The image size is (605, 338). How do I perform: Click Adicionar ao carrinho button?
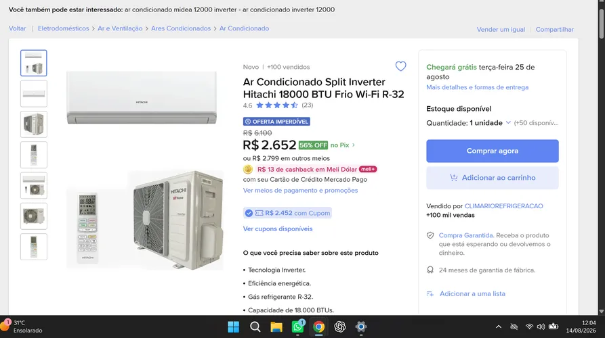[x=493, y=178]
